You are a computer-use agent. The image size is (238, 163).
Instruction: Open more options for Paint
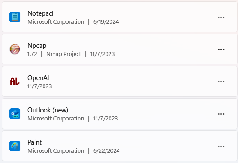(221, 146)
